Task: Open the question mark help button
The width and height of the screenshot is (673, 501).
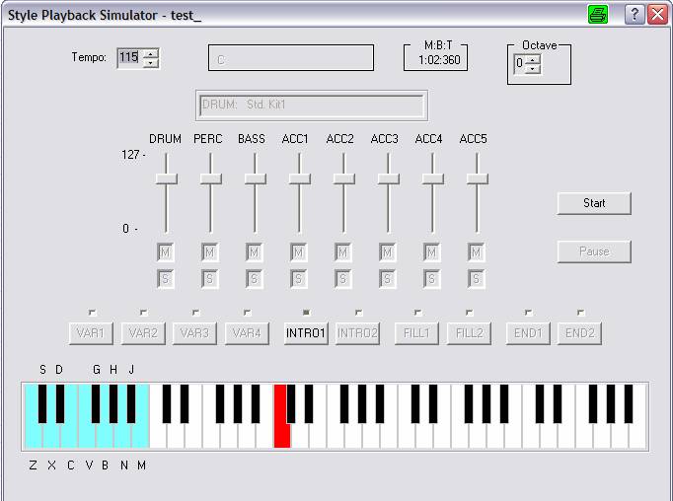Action: pyautogui.click(x=635, y=14)
